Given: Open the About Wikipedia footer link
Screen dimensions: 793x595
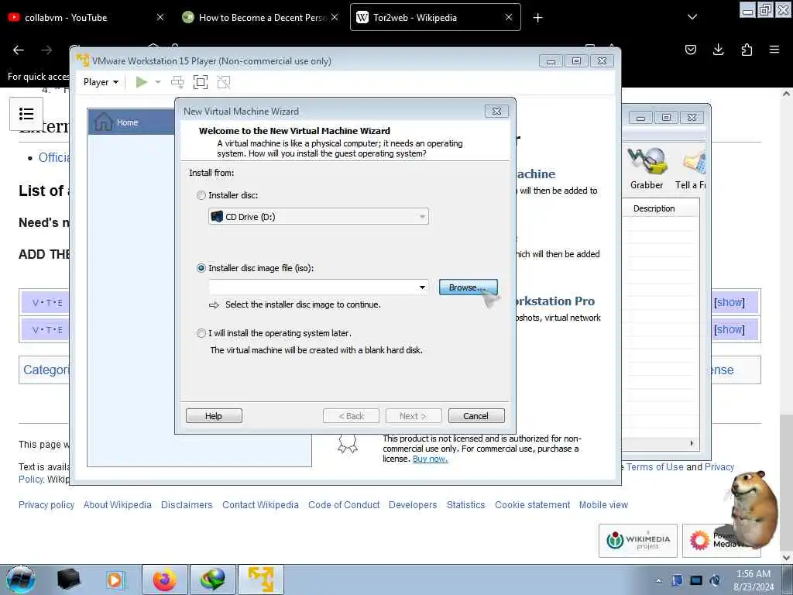Looking at the screenshot, I should [x=118, y=505].
